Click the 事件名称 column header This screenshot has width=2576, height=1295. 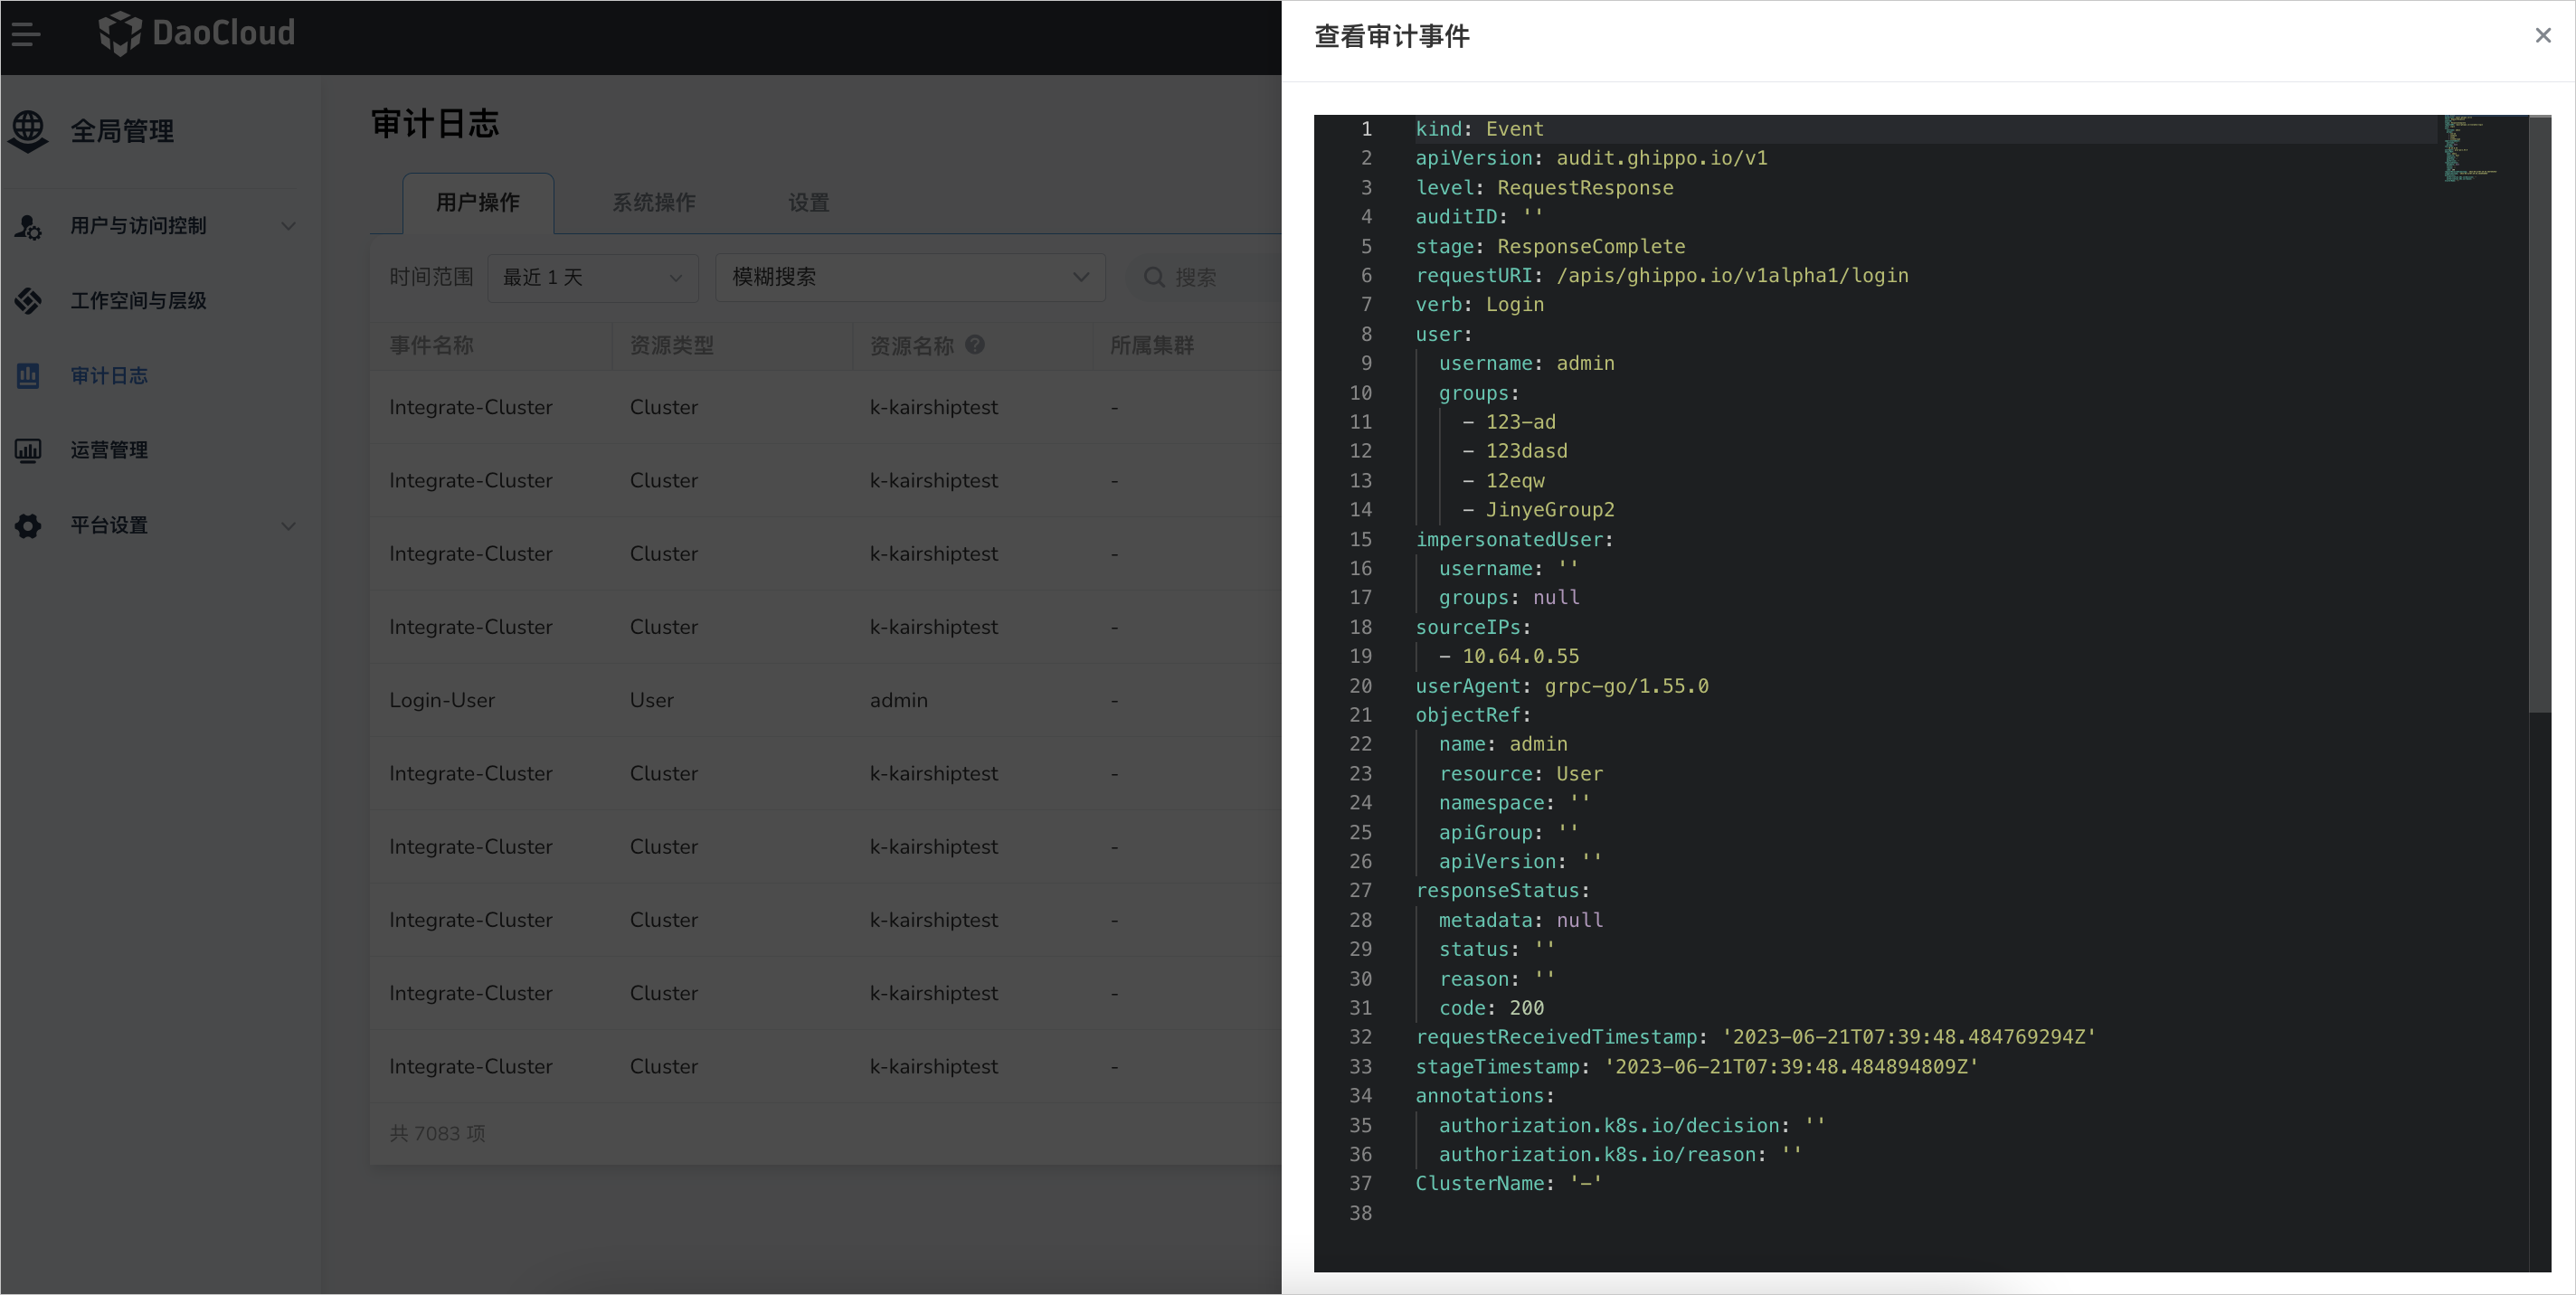(x=431, y=345)
